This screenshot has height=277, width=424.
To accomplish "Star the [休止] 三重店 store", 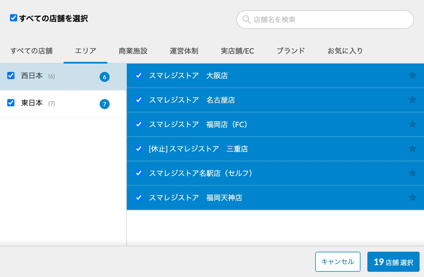I will 412,148.
